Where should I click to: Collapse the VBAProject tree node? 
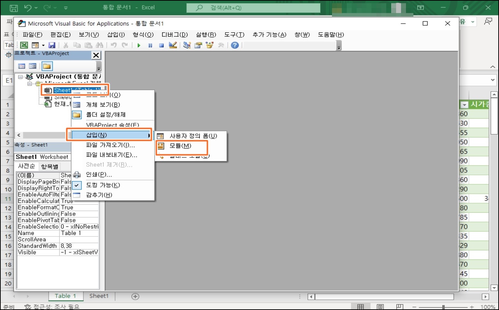[20, 77]
